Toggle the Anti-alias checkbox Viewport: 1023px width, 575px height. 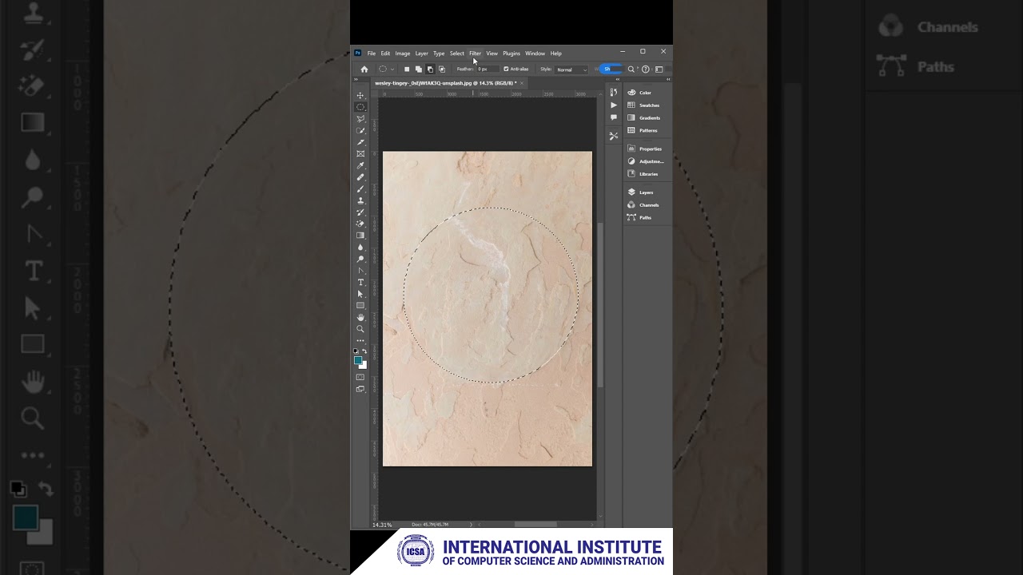[506, 69]
